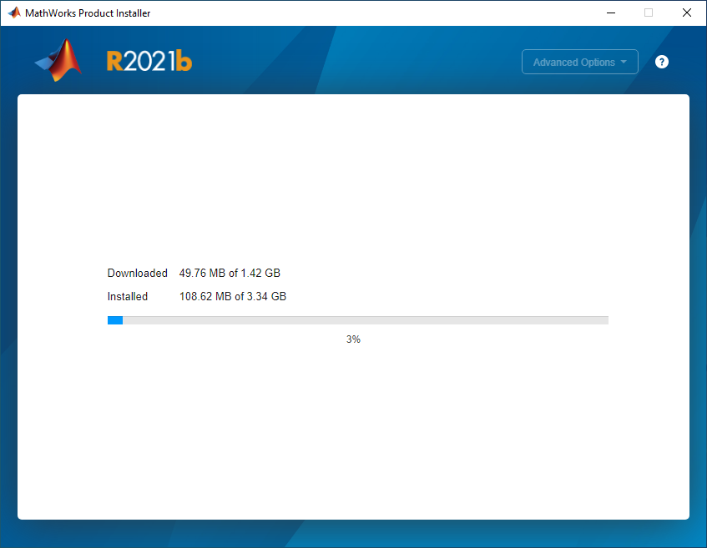
Task: Click the Installed label
Action: [128, 296]
